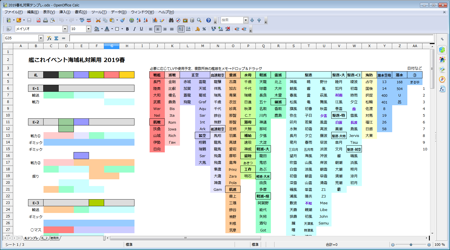
Task: Open the 書式(O) menu
Action: 81,12
